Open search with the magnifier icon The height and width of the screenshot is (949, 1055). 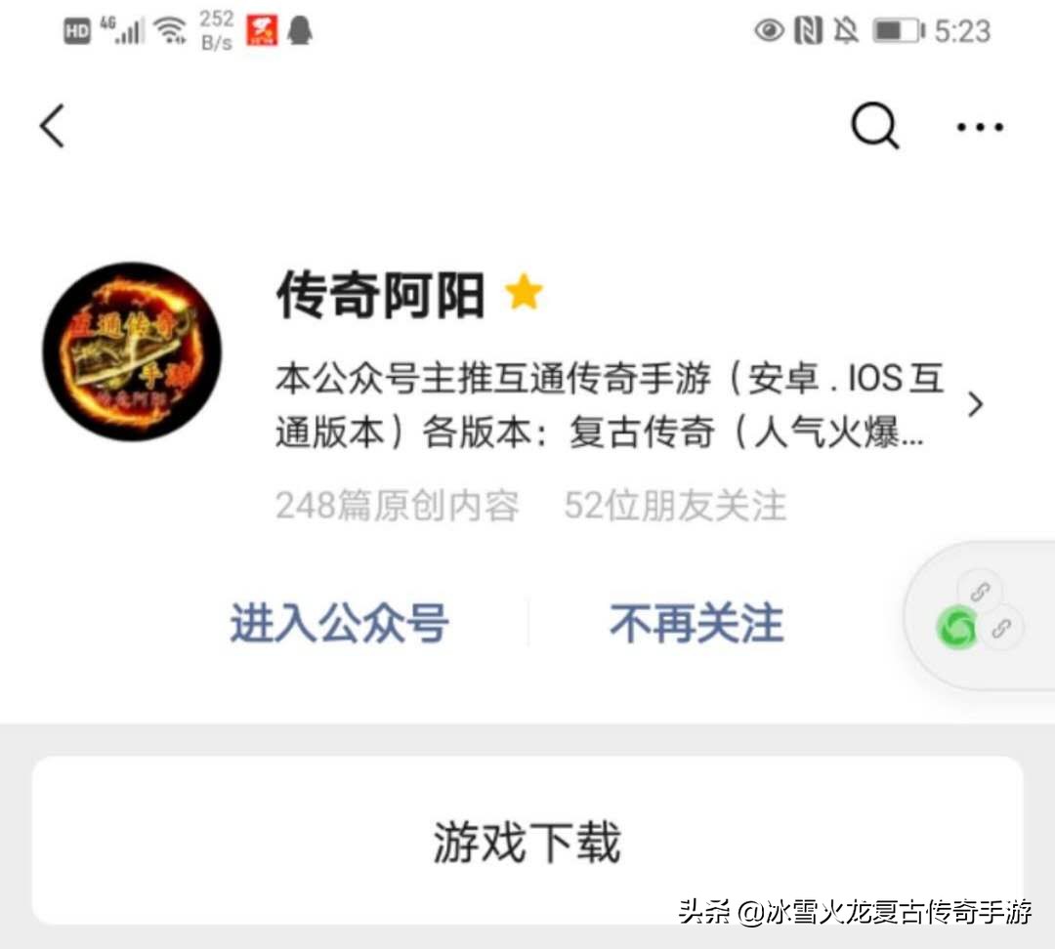tap(874, 126)
